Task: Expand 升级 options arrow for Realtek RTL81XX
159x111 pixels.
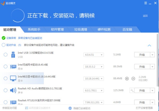Action: (152, 102)
